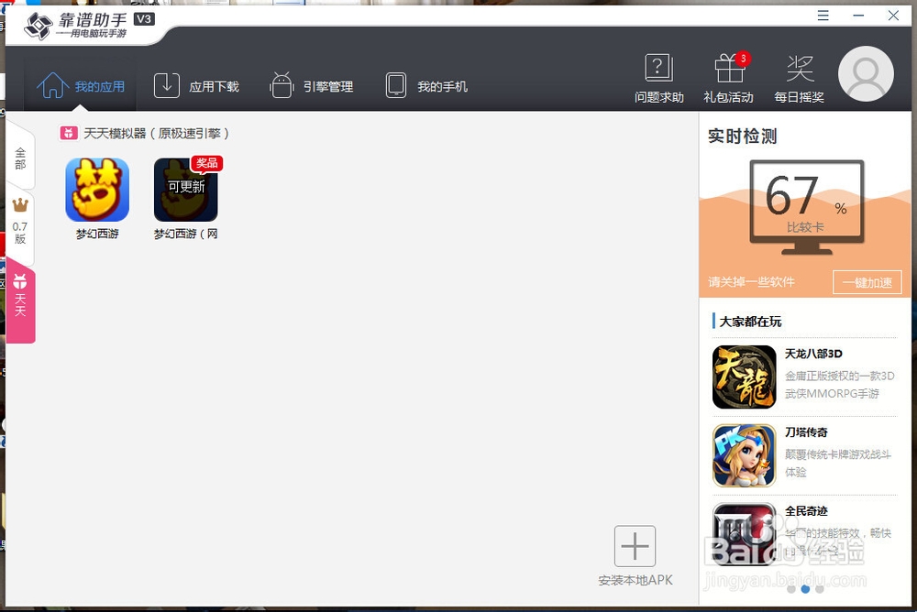917x612 pixels.
Task: Click the 奖品 badge on the app
Action: (206, 164)
